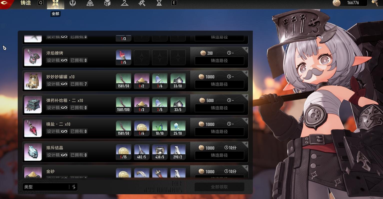Open the shield-and-sword weapon category tab

[x=73, y=3]
